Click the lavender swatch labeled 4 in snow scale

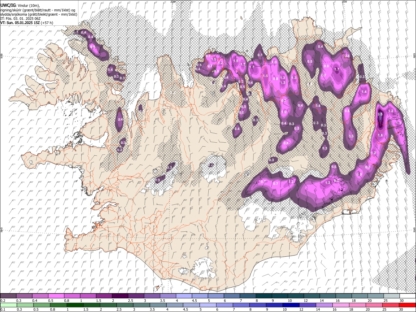coord(184,296)
